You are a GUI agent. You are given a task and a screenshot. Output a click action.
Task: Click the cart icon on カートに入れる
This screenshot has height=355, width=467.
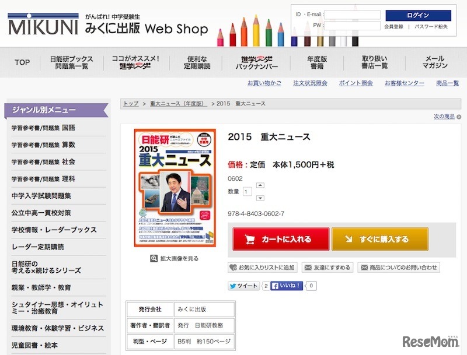click(x=250, y=240)
